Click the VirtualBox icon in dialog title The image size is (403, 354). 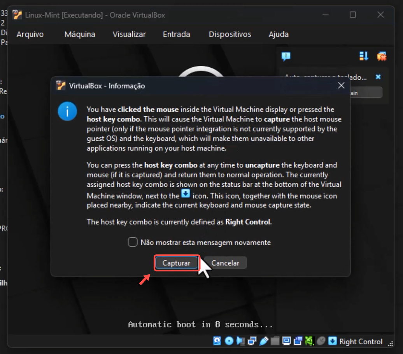pos(61,86)
